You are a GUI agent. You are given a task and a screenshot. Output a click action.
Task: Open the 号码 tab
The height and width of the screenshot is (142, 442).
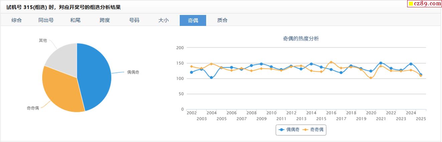click(x=134, y=20)
